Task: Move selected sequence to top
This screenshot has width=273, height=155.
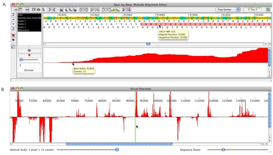Action: tap(13, 15)
